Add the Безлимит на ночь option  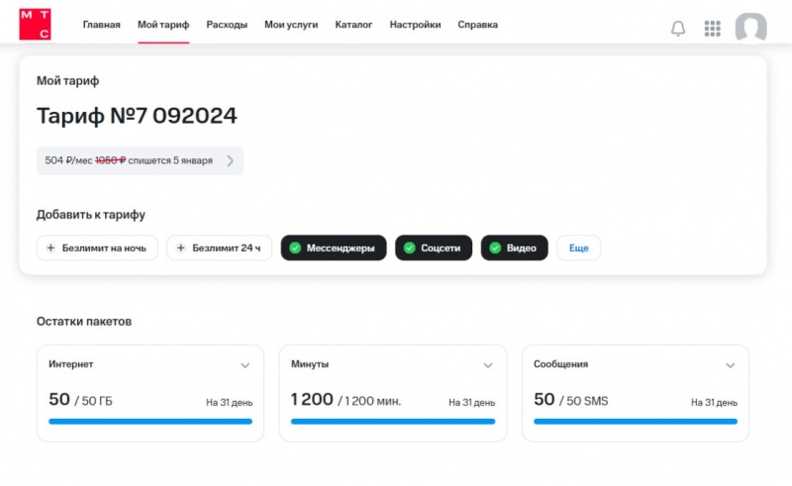tap(96, 248)
